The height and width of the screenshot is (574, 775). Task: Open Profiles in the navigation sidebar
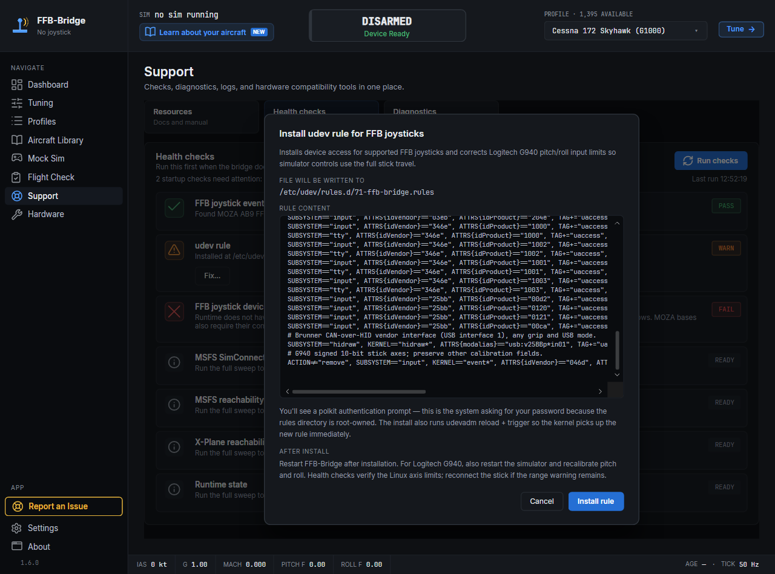[x=64, y=122]
